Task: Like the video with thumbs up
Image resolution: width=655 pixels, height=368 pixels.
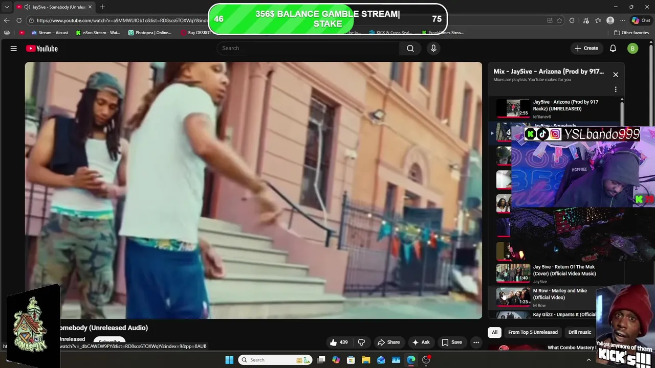Action: (339, 342)
